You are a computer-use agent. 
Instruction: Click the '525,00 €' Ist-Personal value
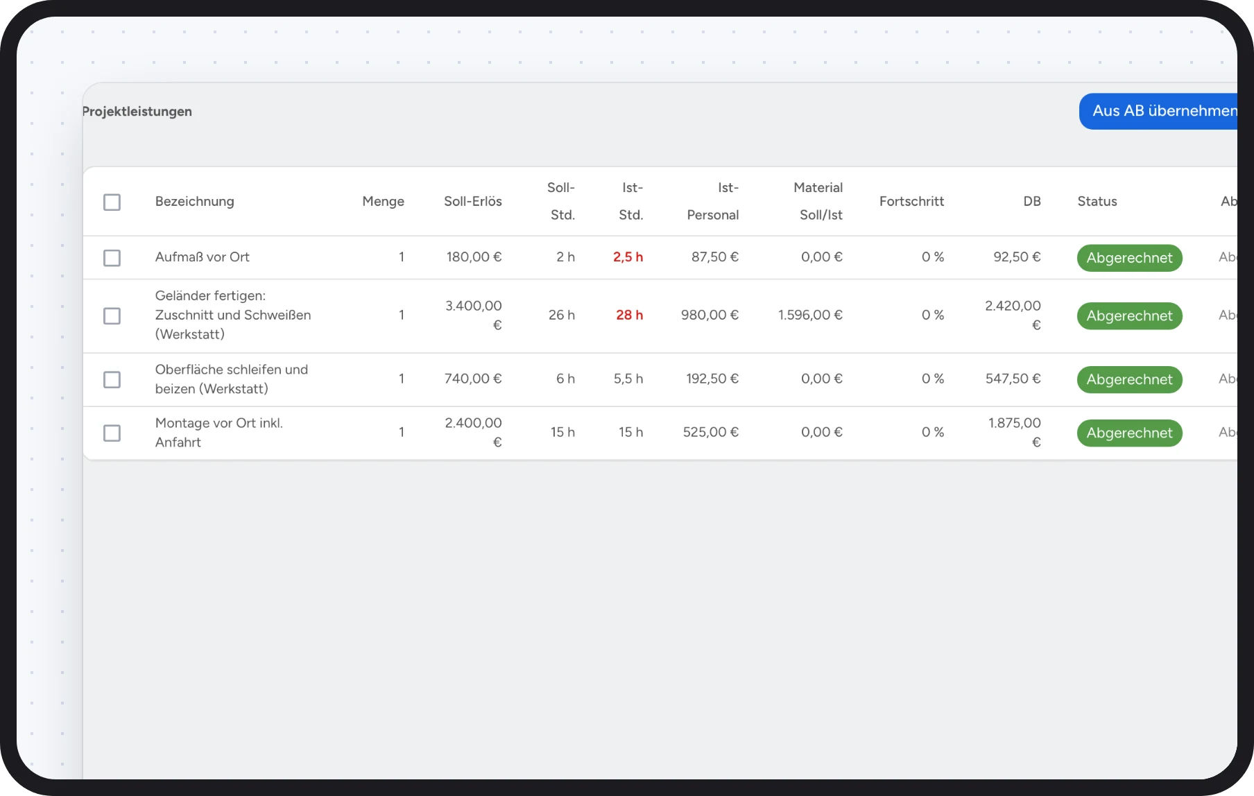(x=711, y=432)
